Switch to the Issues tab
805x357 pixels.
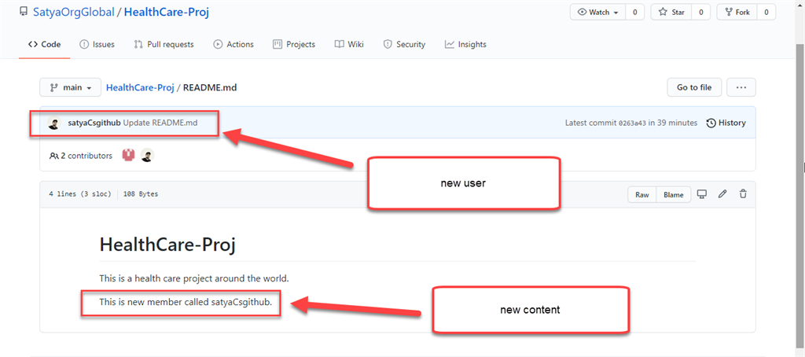pos(97,44)
